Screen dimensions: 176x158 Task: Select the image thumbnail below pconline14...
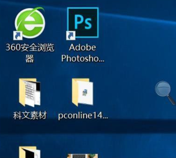[82, 156]
